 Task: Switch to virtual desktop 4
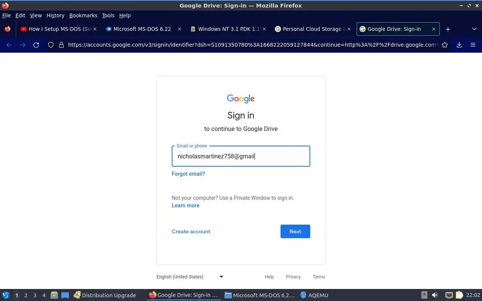click(44, 295)
